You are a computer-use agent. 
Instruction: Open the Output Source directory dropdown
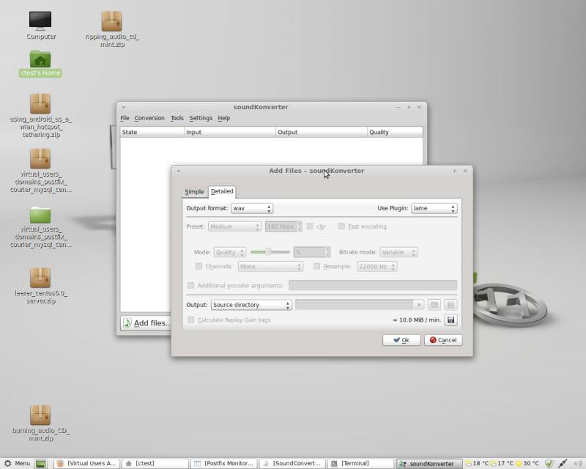click(x=251, y=305)
